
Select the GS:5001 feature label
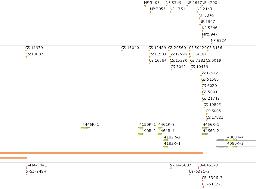pyautogui.click(x=210, y=92)
